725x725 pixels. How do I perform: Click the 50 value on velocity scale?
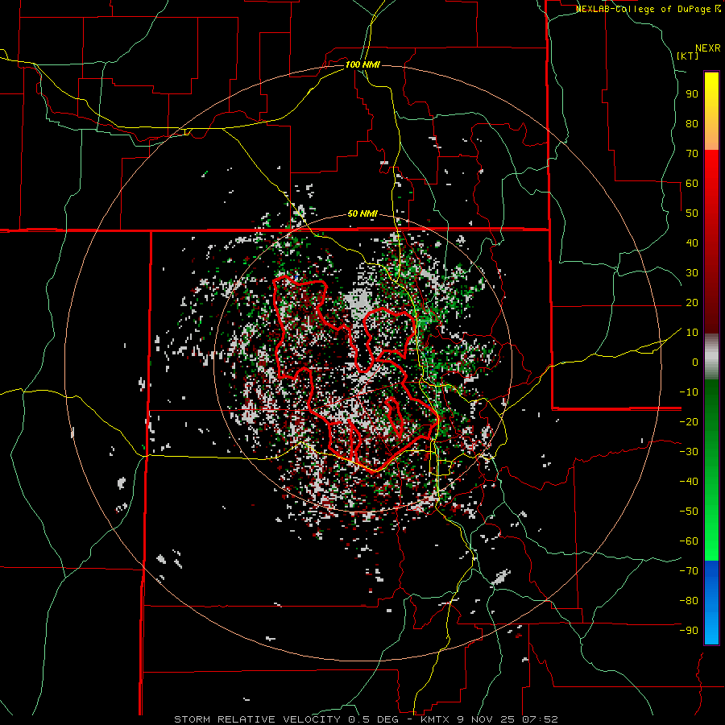[692, 213]
